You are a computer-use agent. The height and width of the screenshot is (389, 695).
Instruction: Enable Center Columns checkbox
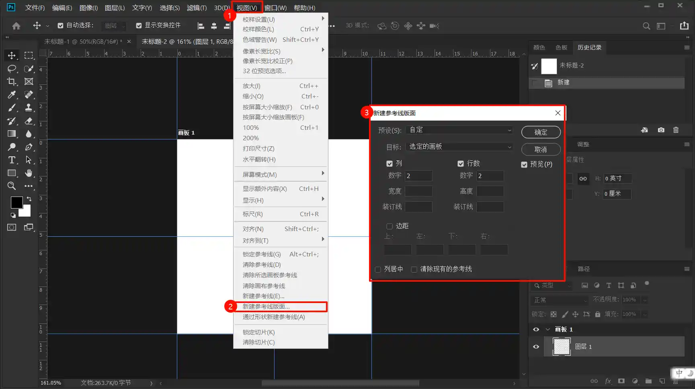pyautogui.click(x=378, y=269)
